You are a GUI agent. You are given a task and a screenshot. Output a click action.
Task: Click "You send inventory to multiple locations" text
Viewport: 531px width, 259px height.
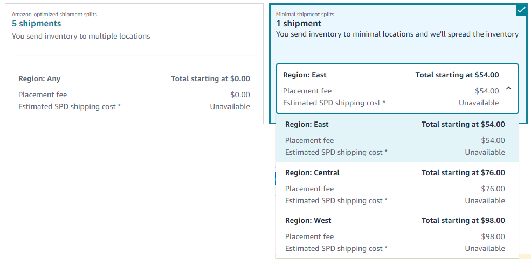click(81, 37)
